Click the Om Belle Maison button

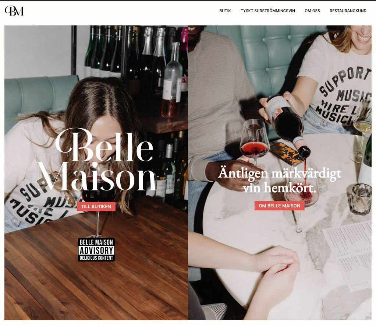[x=280, y=206]
